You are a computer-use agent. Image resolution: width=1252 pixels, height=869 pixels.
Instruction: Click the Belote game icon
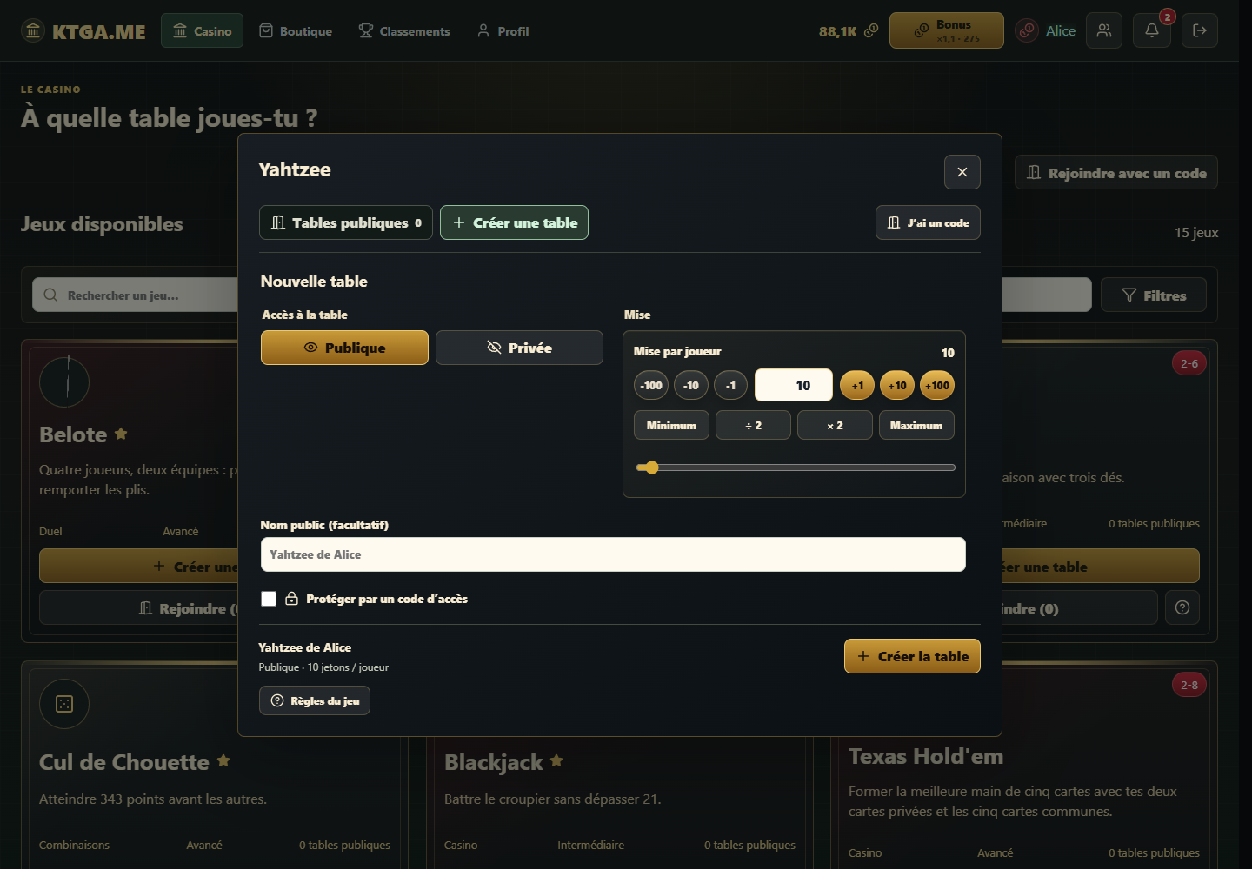pyautogui.click(x=64, y=381)
